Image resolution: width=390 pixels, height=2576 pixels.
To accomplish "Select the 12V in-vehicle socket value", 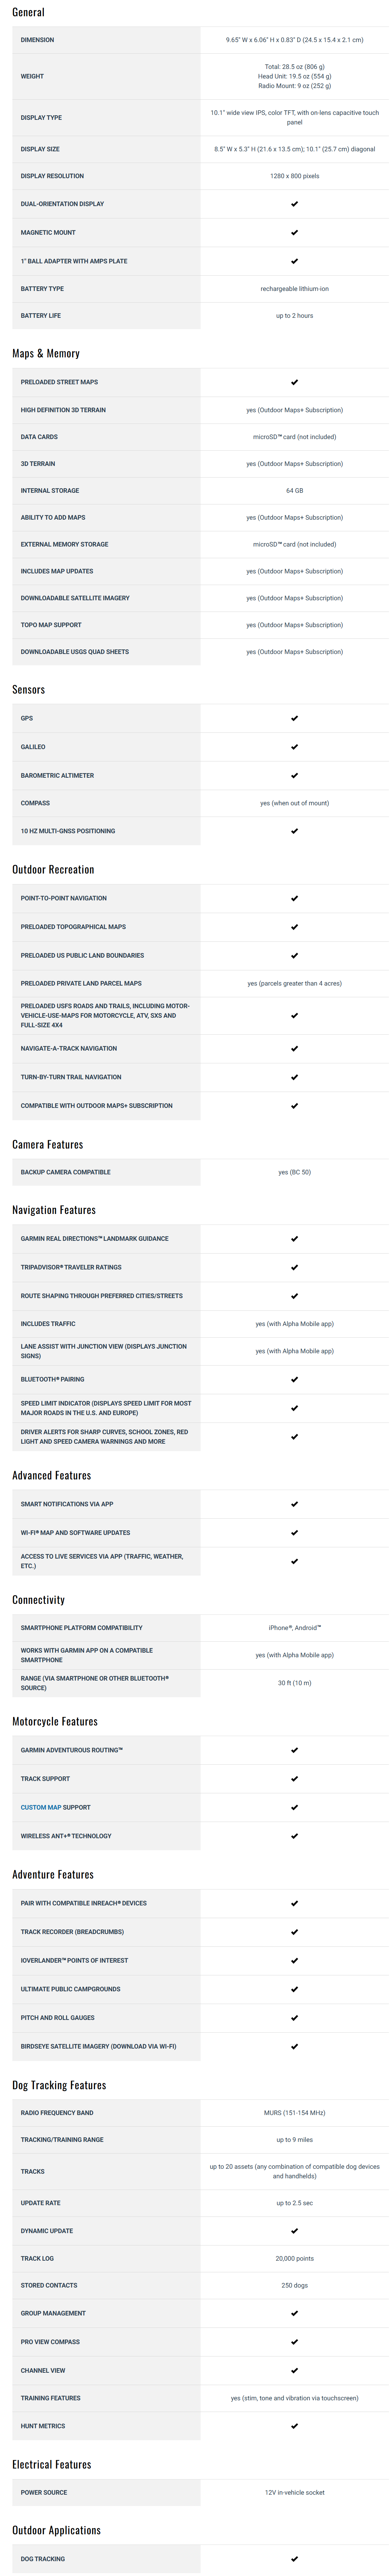I will tap(294, 2492).
